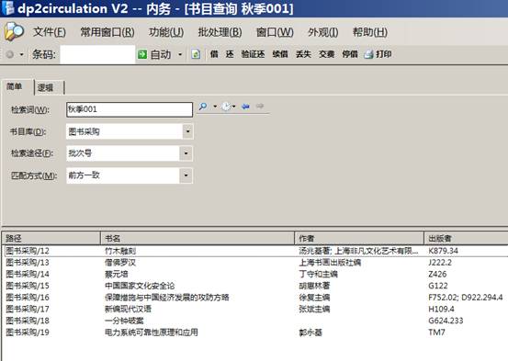This screenshot has height=361, width=508.
Task: Open the 批处理(B) menu
Action: pos(220,32)
